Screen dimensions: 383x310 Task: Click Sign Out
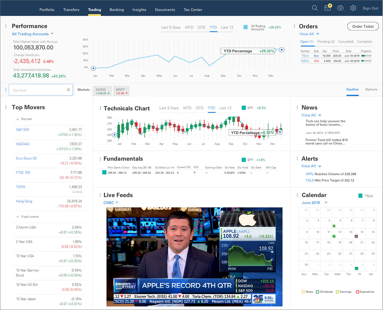point(370,8)
